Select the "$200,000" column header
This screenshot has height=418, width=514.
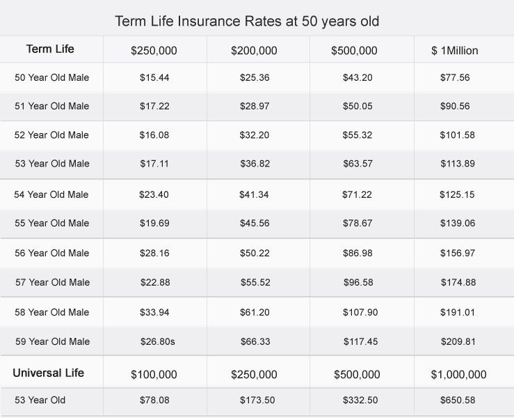254,51
